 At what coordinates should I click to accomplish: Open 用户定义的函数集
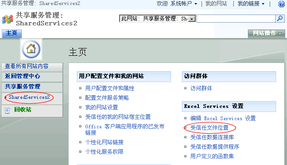(212, 156)
